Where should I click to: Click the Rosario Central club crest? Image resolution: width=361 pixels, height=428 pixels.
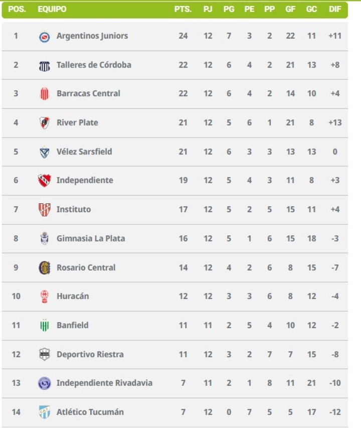click(45, 267)
